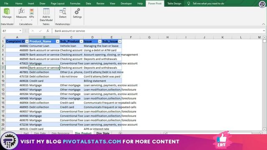
Task: Click Add to Data Model
Action: [46, 15]
